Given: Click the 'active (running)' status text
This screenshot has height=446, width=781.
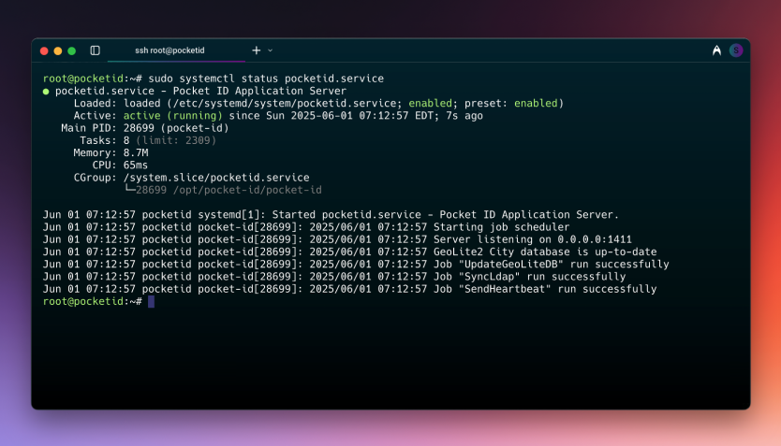Looking at the screenshot, I should [x=173, y=116].
